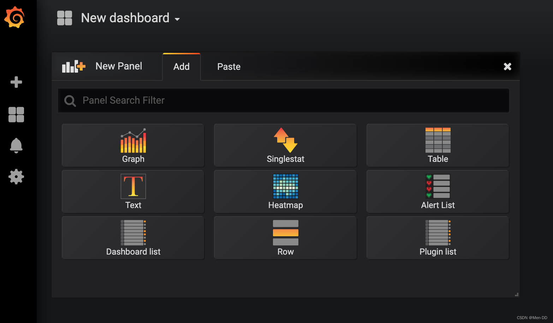This screenshot has width=553, height=323.
Task: Click the search magnifier icon
Action: [x=70, y=101]
